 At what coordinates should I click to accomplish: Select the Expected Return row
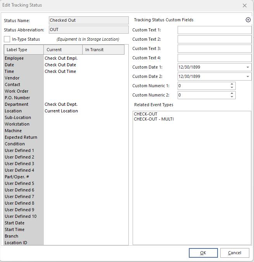click(x=21, y=137)
